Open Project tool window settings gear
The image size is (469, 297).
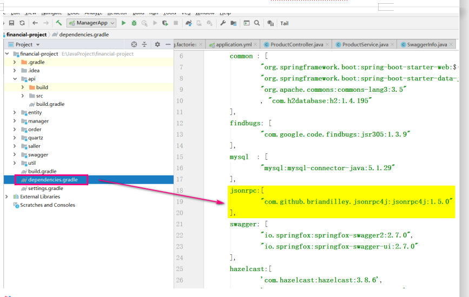tap(157, 44)
